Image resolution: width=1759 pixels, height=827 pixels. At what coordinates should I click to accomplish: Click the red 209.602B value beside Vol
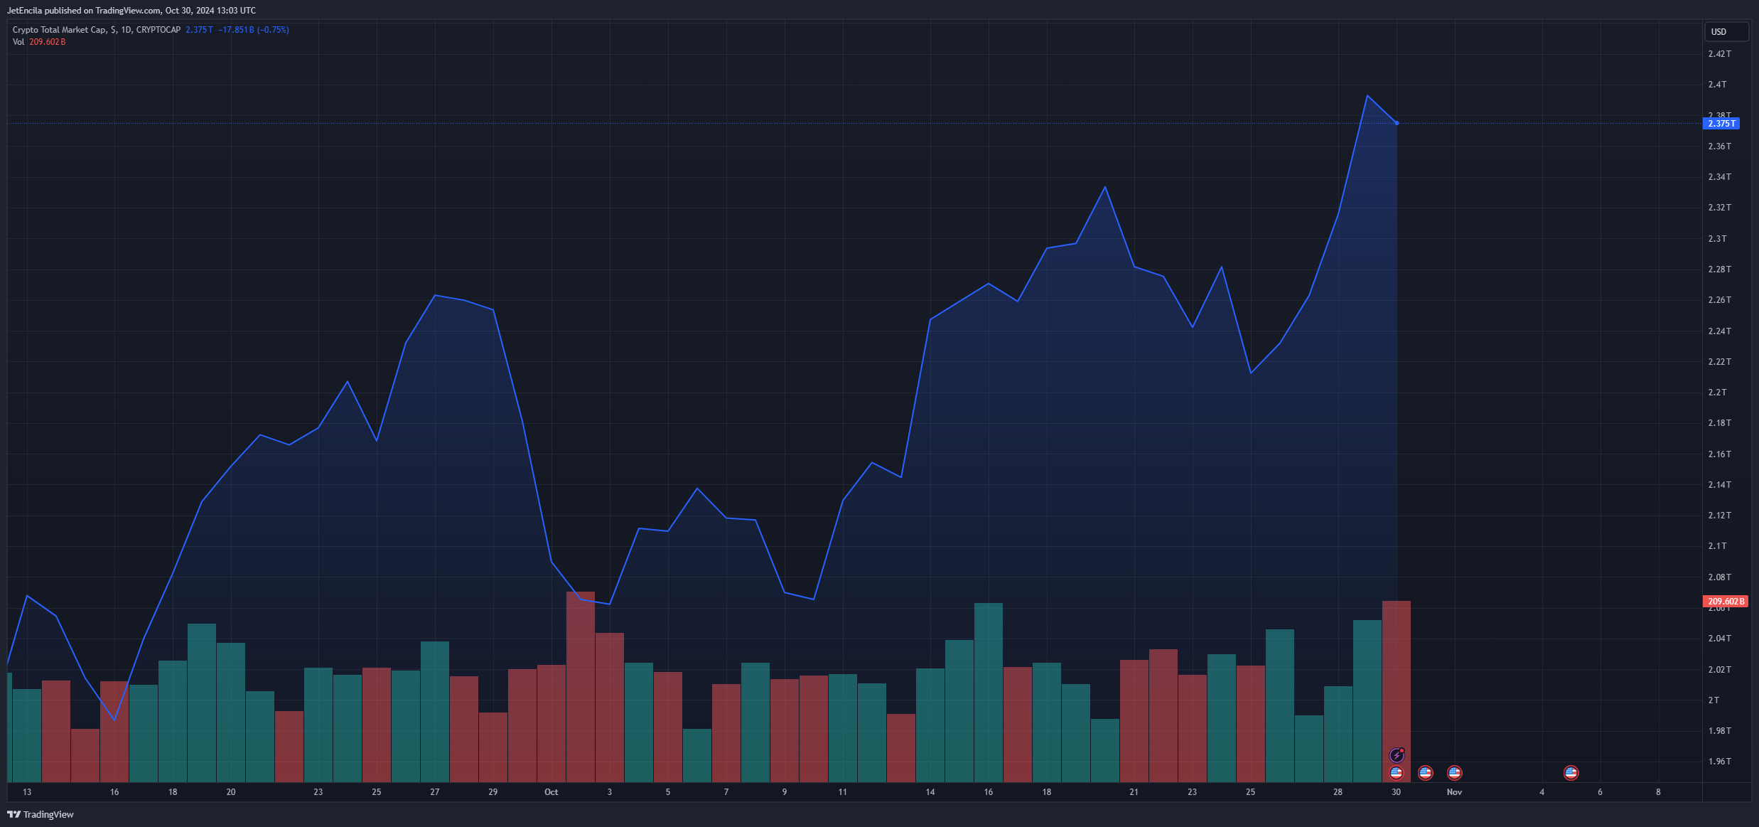point(48,42)
